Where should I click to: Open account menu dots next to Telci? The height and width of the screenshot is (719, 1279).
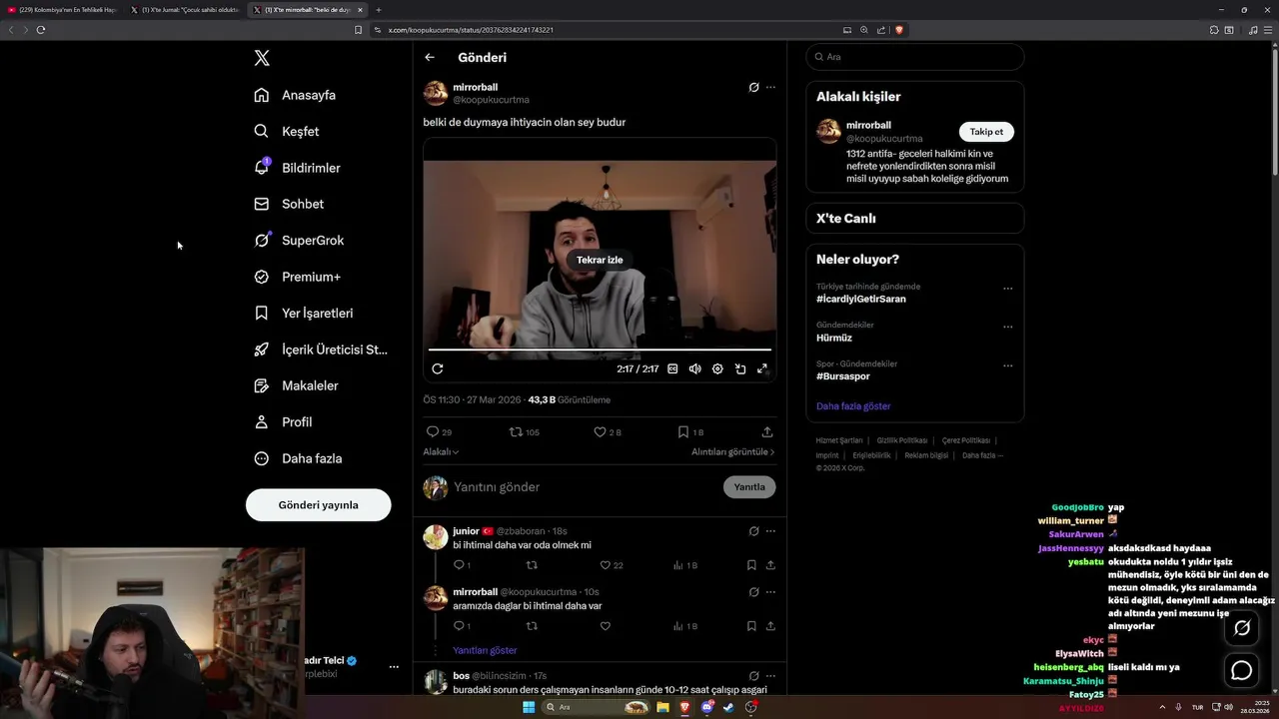point(394,666)
